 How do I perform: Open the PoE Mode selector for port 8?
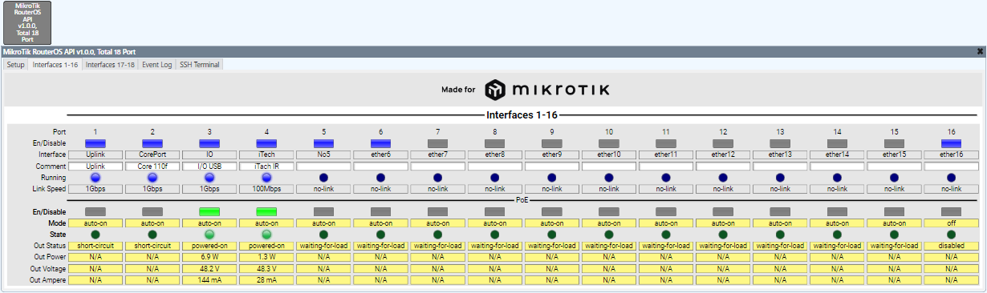click(x=495, y=223)
